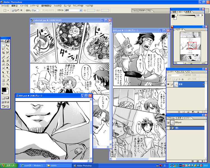This screenshot has width=210, height=168.
Task: Select the Blur tool
Action: (3, 68)
